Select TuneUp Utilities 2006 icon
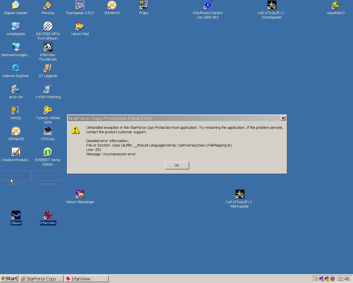 click(x=48, y=115)
